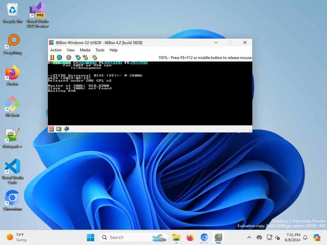Minimize the 86Box window
Image resolution: width=327 pixels, height=245 pixels.
(216, 42)
